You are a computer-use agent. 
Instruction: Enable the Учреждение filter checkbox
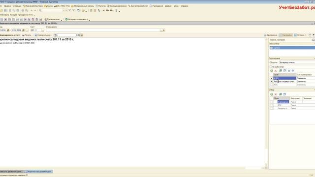271,102
